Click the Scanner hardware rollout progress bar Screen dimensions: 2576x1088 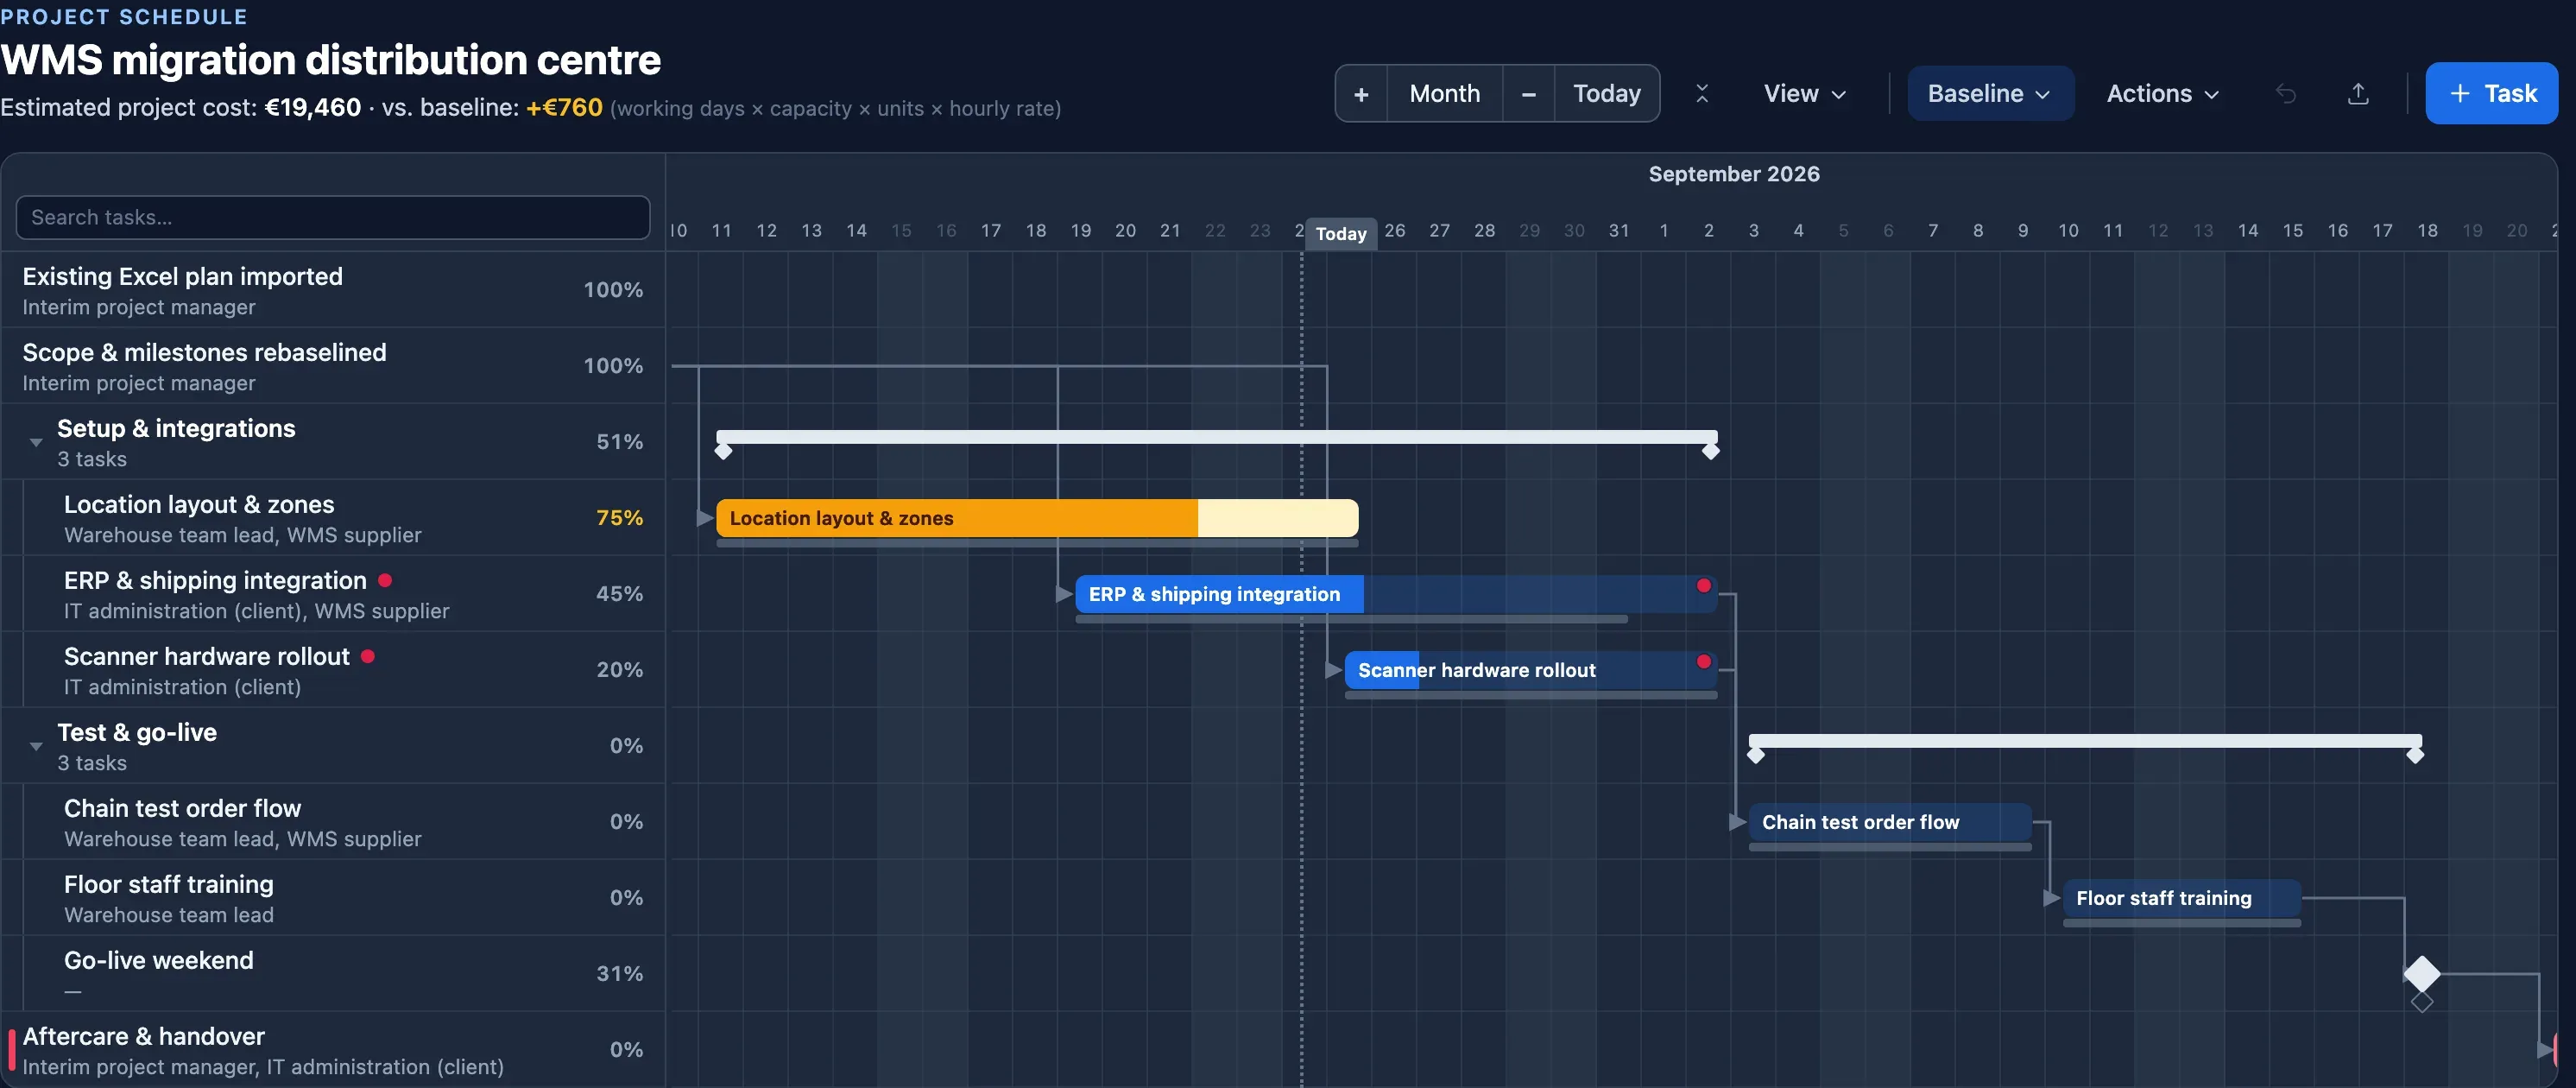click(x=1531, y=670)
